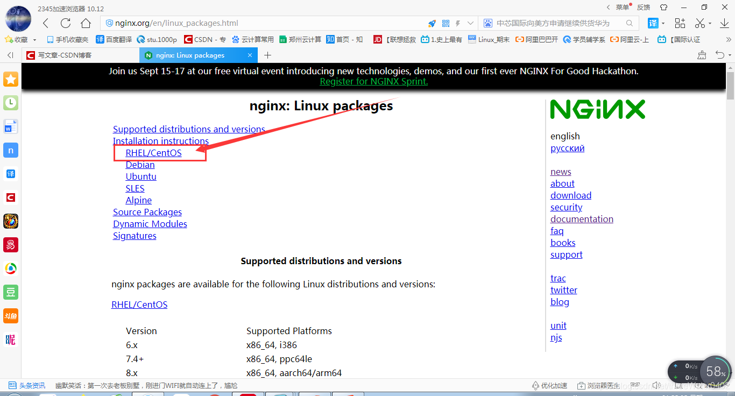Go back with the browser back arrow
The image size is (735, 396).
pyautogui.click(x=46, y=23)
